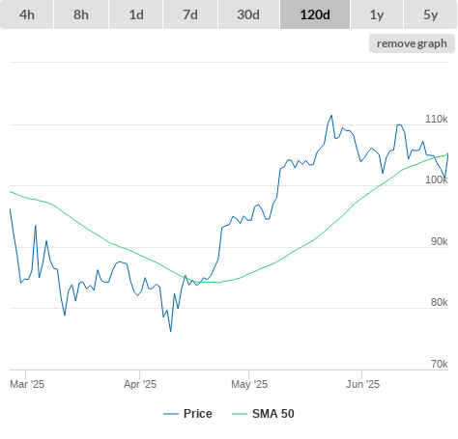The image size is (458, 439).
Task: Toggle the Price series in legend
Action: [198, 414]
